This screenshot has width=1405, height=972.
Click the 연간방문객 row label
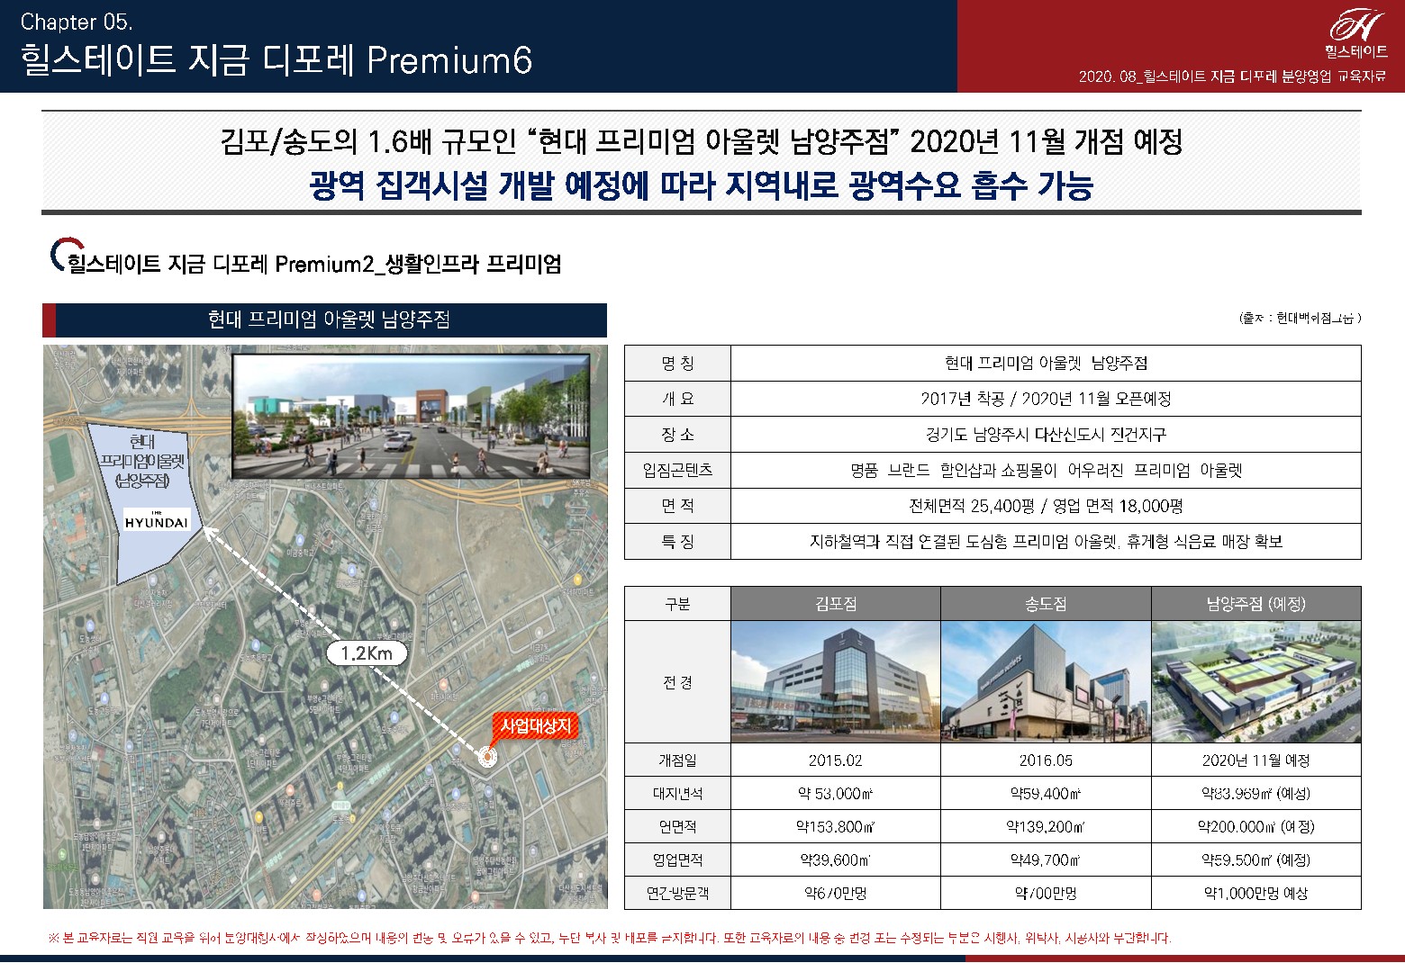pos(677,893)
